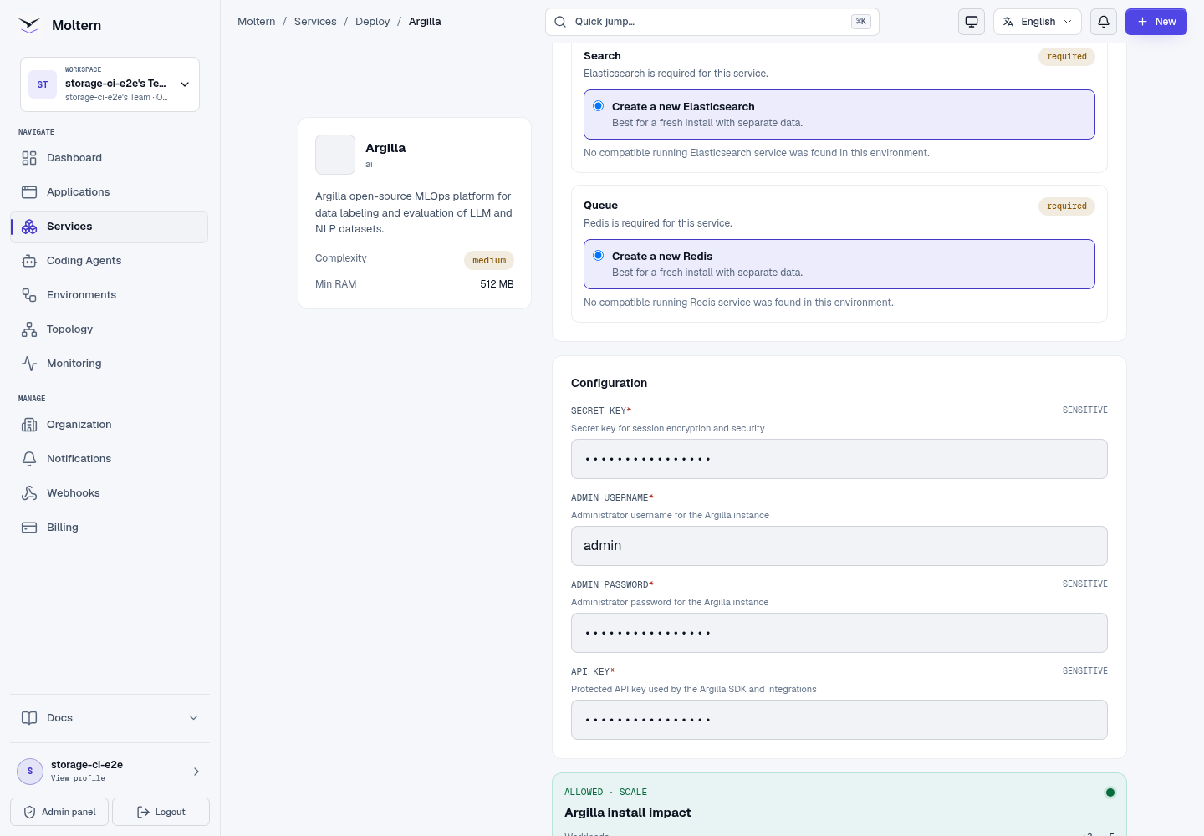The width and height of the screenshot is (1204, 836).
Task: Open Coding Agents menu item
Action: tap(109, 261)
